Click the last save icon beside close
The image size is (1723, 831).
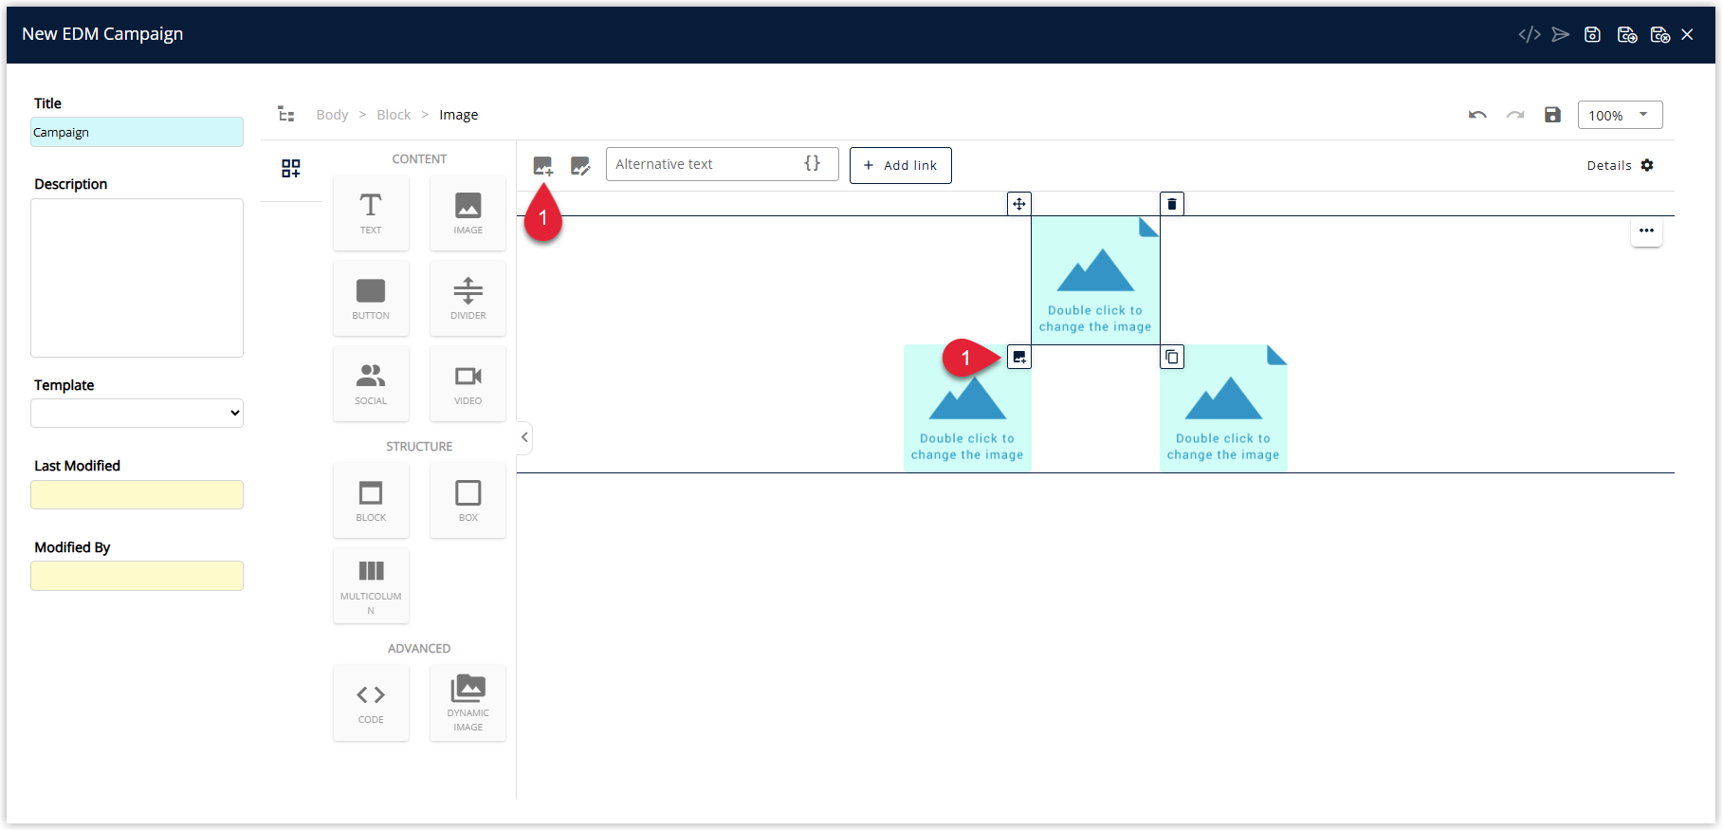click(x=1659, y=35)
